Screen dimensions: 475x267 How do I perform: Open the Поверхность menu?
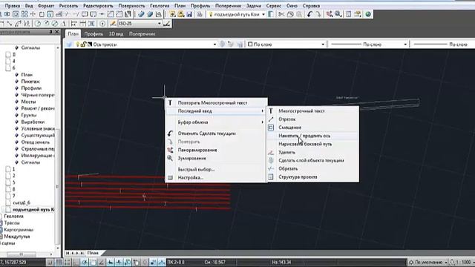coord(131,6)
